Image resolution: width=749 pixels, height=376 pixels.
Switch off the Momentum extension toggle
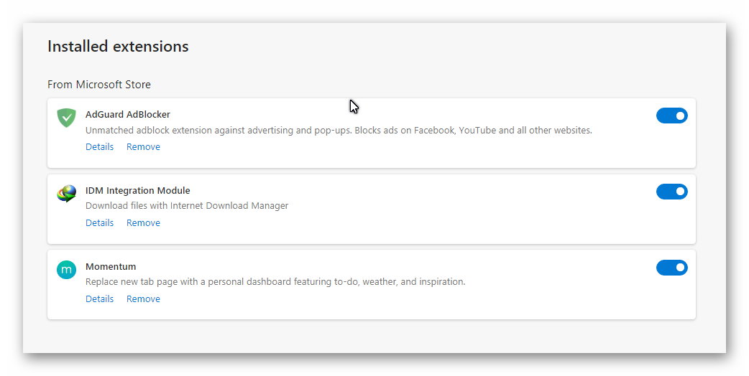click(671, 268)
